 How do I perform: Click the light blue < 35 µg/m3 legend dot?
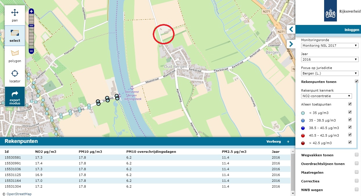pos(303,113)
